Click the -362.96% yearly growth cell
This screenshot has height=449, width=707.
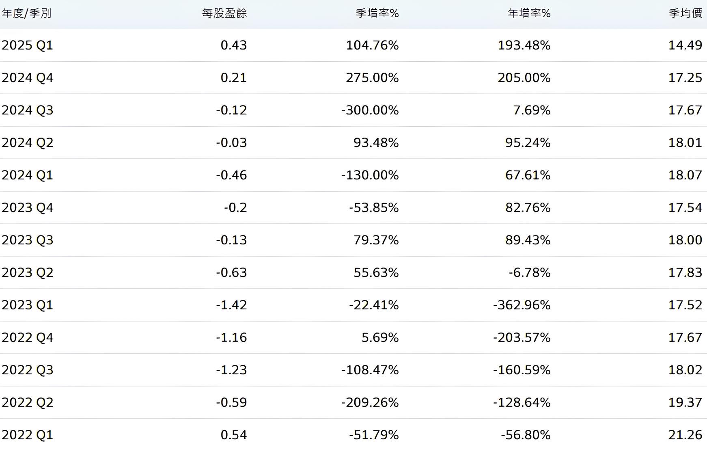[x=522, y=305]
